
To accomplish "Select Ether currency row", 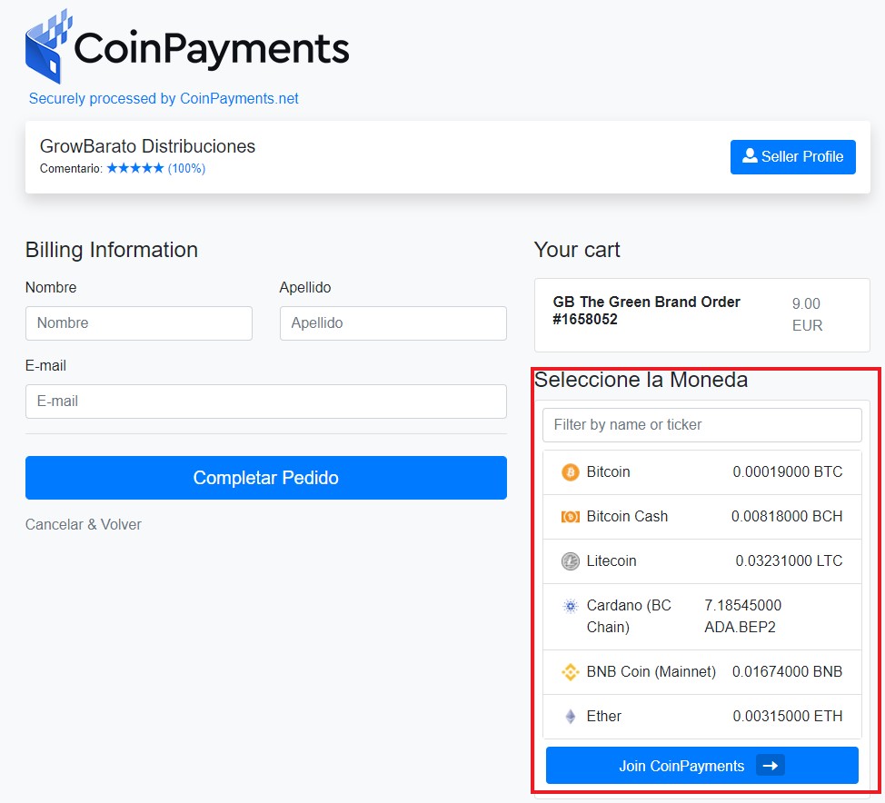I will click(x=702, y=717).
